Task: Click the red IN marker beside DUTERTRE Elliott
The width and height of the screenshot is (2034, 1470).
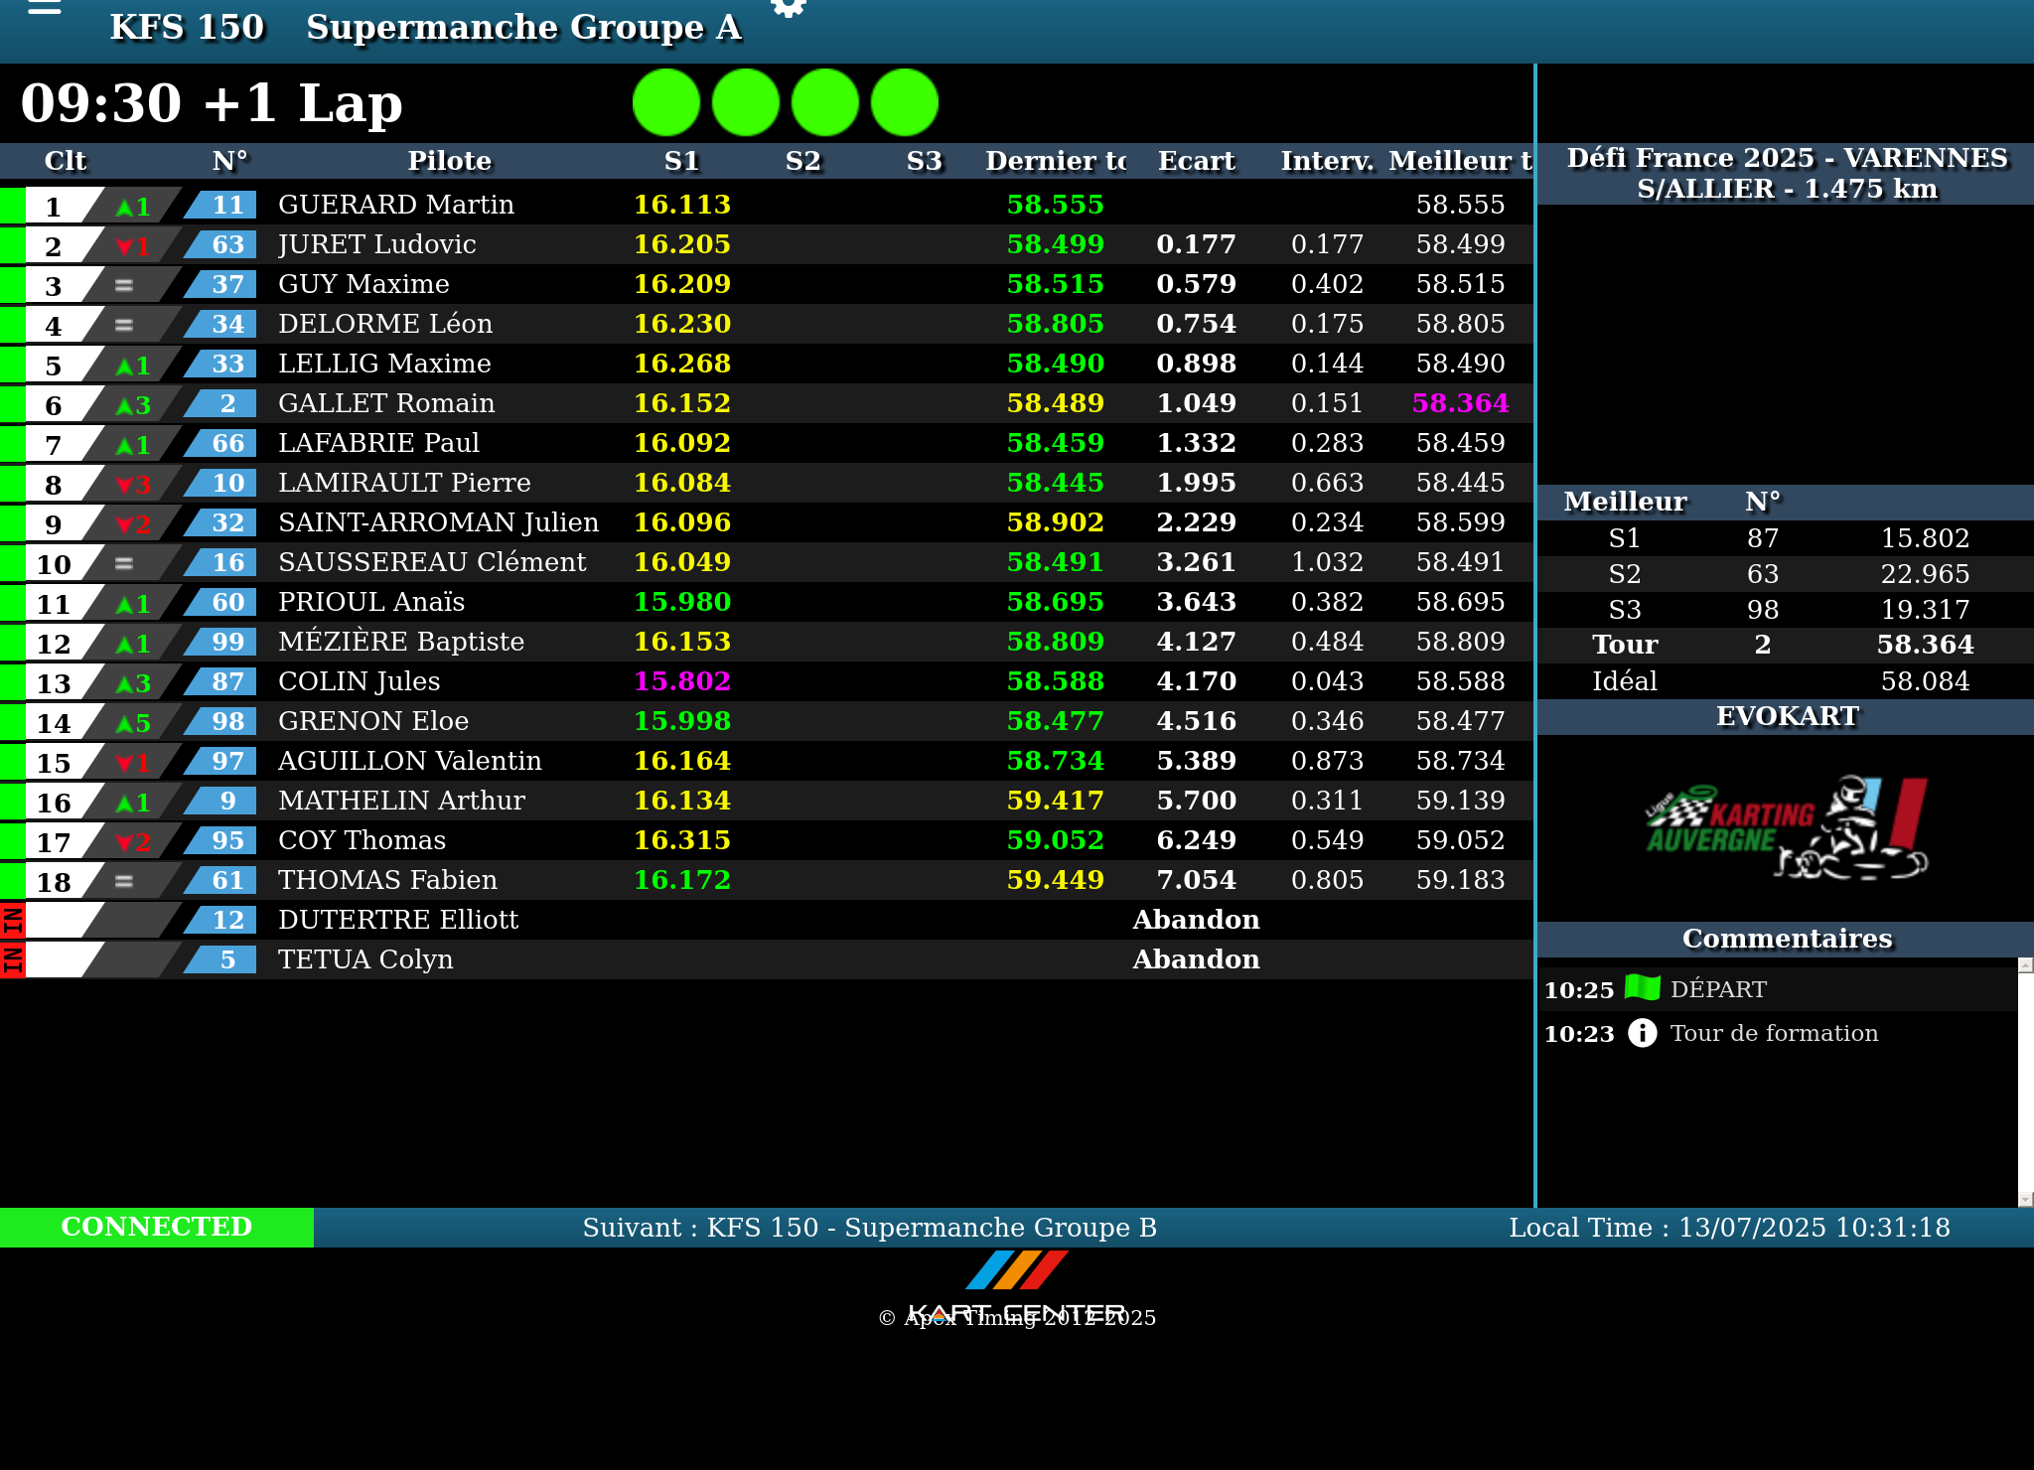Action: click(12, 920)
